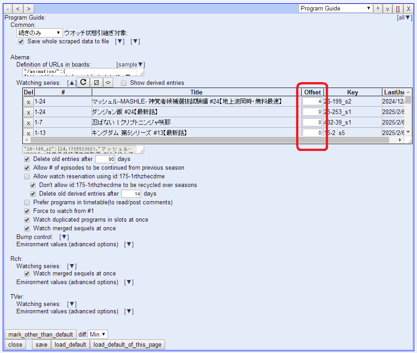Toggle Watch duplicated programs in slots at once
This screenshot has height=353, width=417.
tap(27, 220)
